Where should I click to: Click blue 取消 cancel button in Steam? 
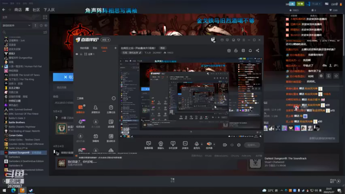pyautogui.click(x=63, y=77)
